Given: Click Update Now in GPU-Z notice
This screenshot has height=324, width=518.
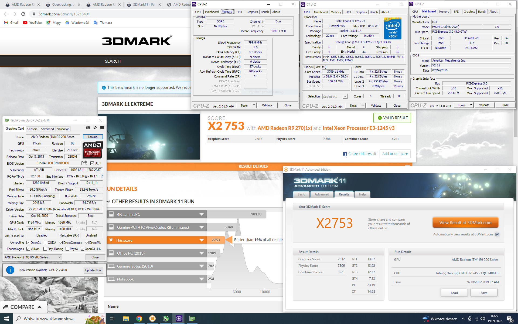Looking at the screenshot, I should [93, 270].
